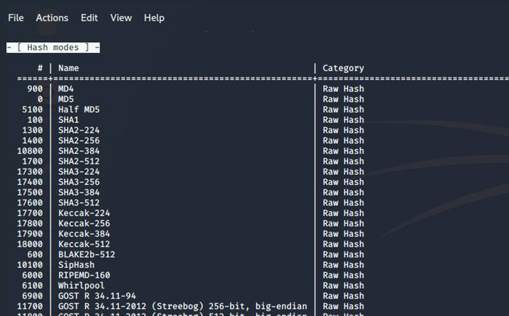Click the SHA2-256 hash name
509x316 pixels.
(x=79, y=141)
